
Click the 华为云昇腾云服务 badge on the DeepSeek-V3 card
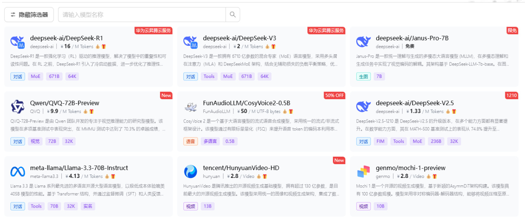point(326,30)
